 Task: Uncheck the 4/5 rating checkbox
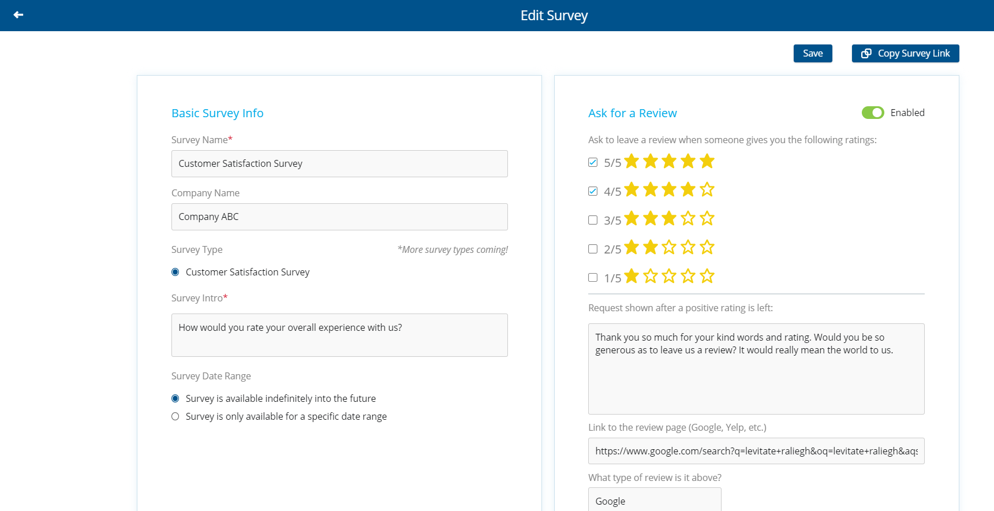pos(593,191)
